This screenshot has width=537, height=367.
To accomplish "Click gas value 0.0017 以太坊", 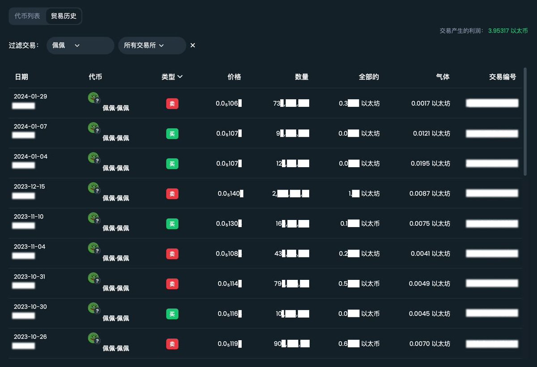I will 430,103.
